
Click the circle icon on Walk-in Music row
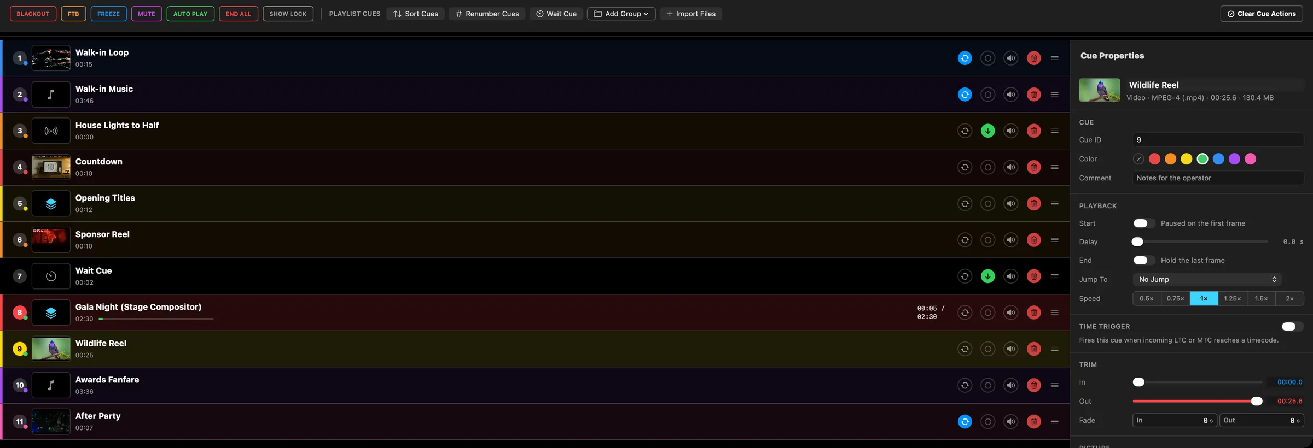point(987,95)
